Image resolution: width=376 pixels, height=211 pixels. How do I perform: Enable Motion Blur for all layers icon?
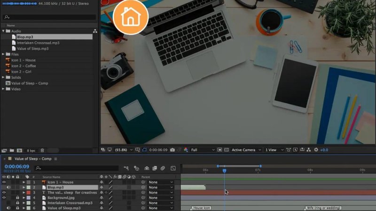163,168
